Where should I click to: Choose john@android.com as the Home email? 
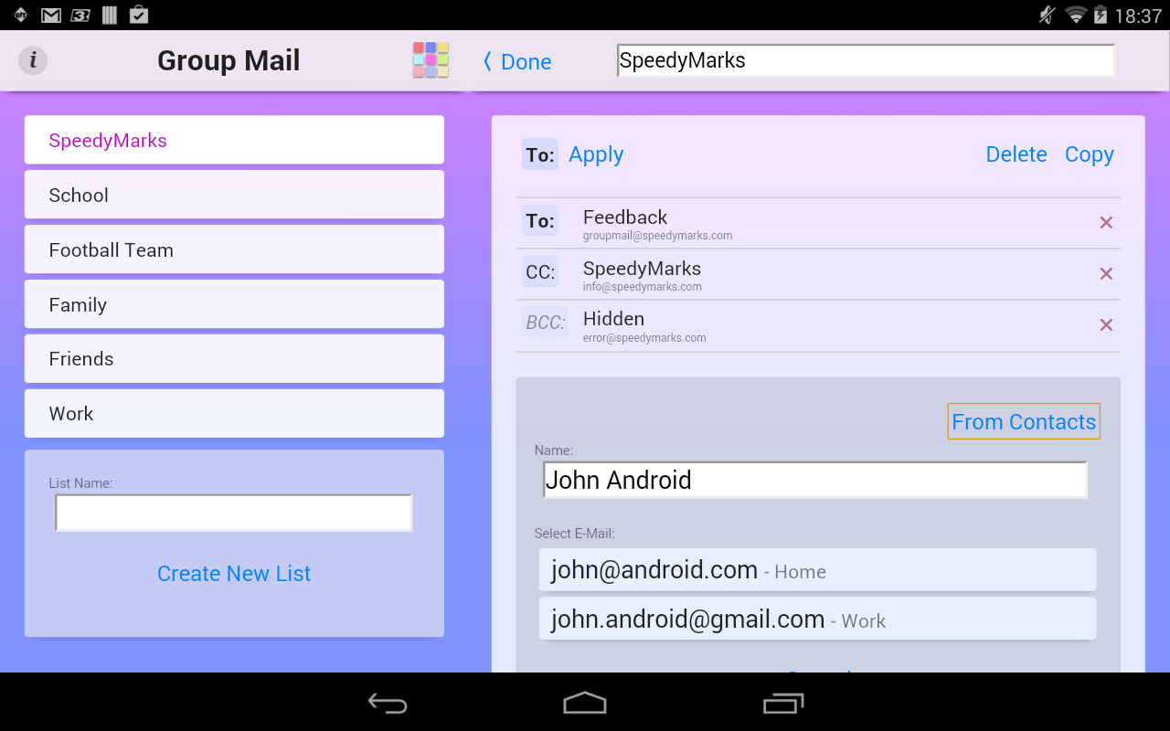pyautogui.click(x=816, y=568)
